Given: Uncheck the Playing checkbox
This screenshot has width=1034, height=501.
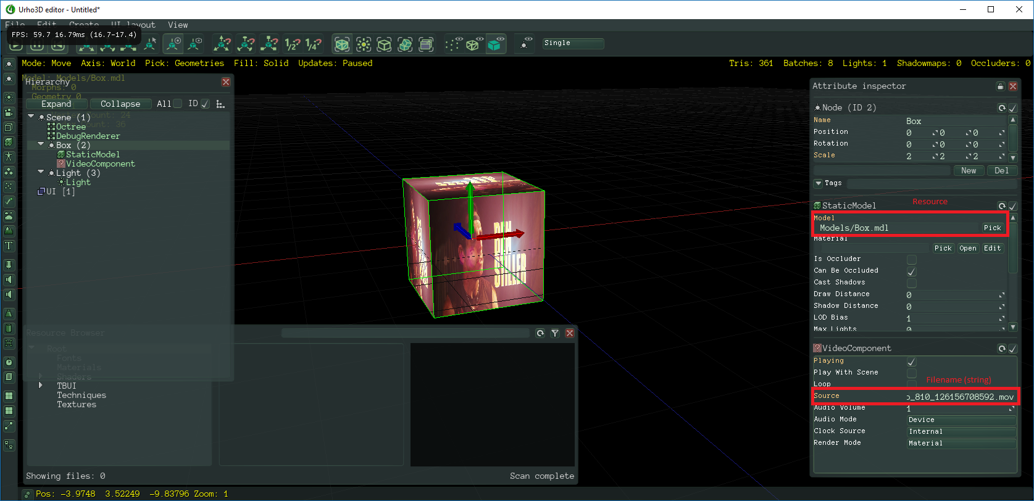Looking at the screenshot, I should [911, 361].
